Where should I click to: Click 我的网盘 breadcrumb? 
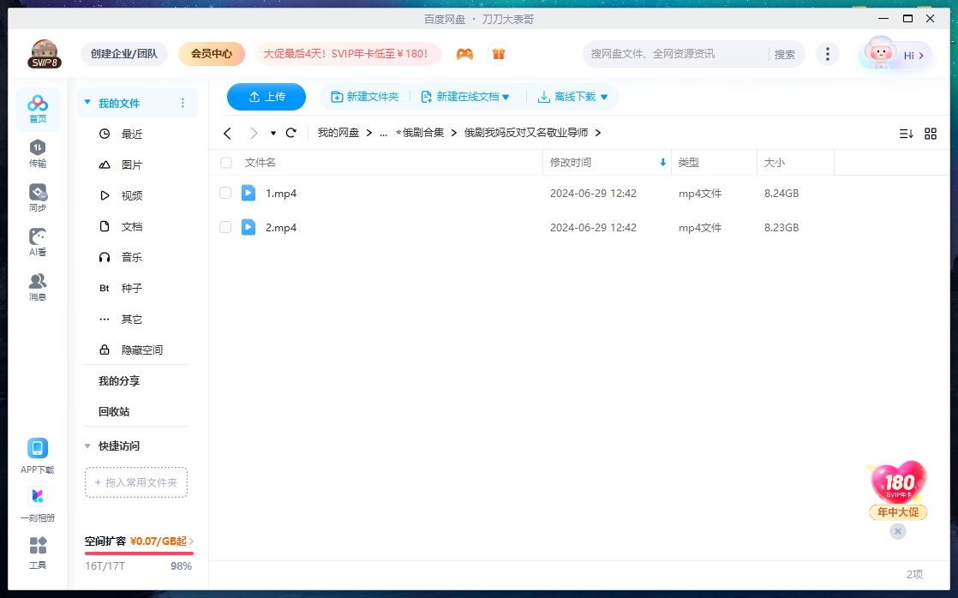point(338,133)
